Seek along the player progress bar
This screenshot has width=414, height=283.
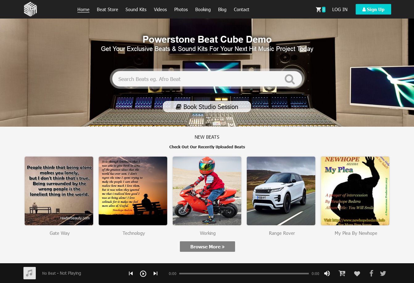click(x=244, y=273)
